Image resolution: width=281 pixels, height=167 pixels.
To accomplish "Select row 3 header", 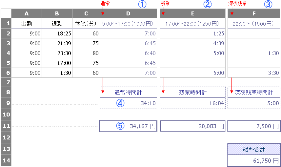I will 6,43.
